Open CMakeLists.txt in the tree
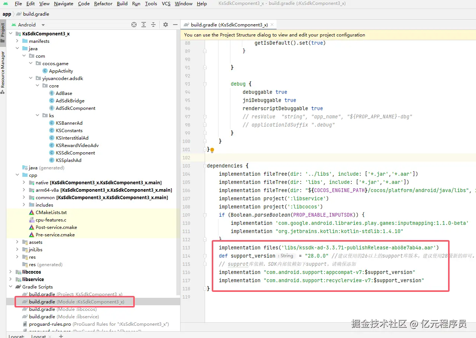This screenshot has width=476, height=338. (x=51, y=212)
